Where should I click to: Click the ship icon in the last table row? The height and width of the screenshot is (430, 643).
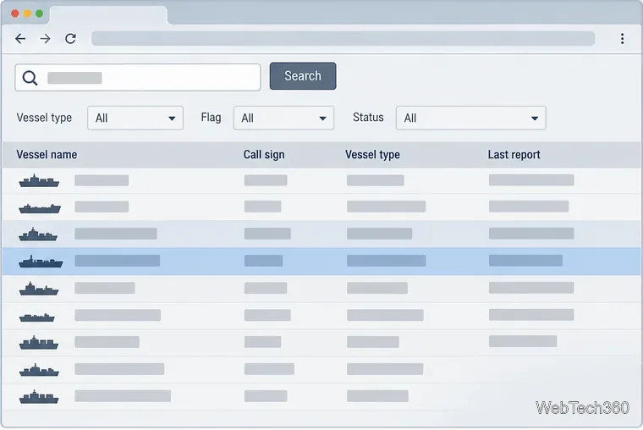pos(39,397)
